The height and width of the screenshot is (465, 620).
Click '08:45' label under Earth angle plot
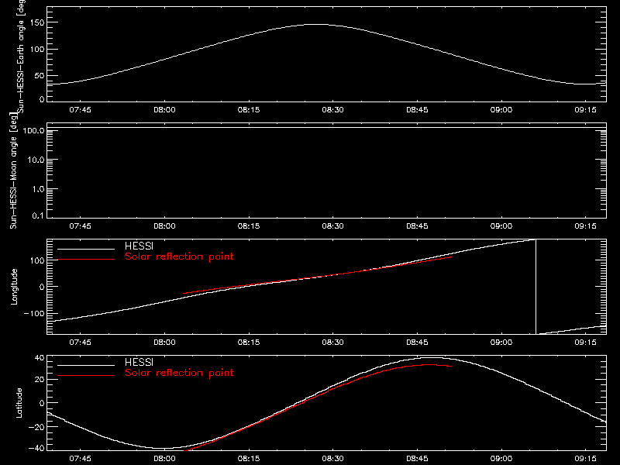point(417,110)
